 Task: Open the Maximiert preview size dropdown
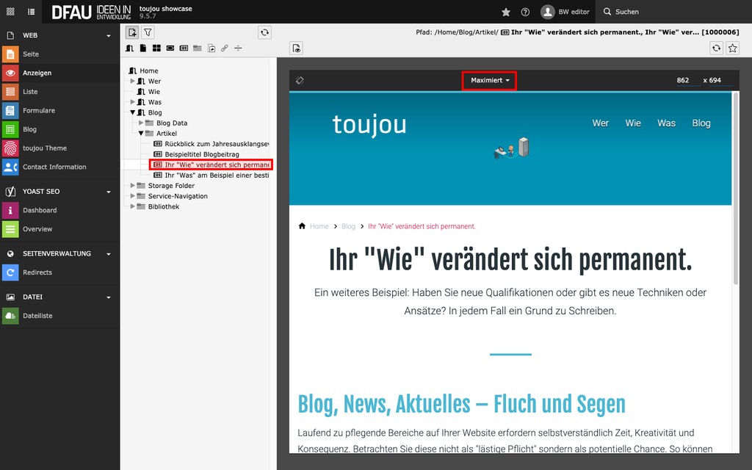point(489,80)
